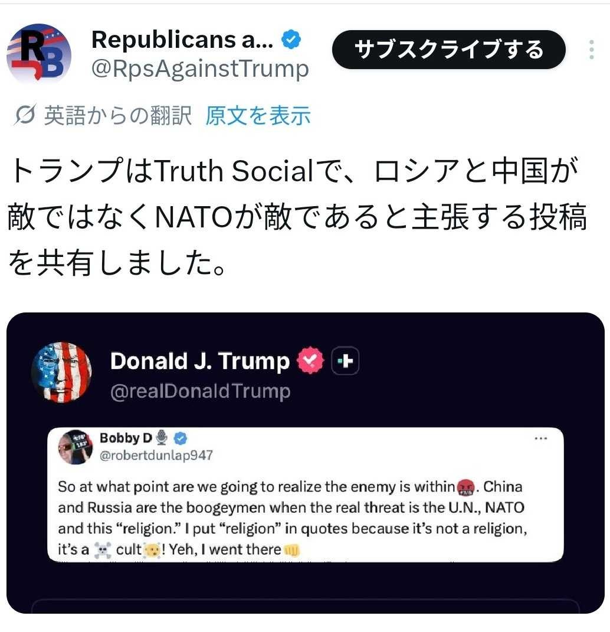This screenshot has width=610, height=632.
Task: Open Bobby D's profile picture
Action: tap(75, 447)
